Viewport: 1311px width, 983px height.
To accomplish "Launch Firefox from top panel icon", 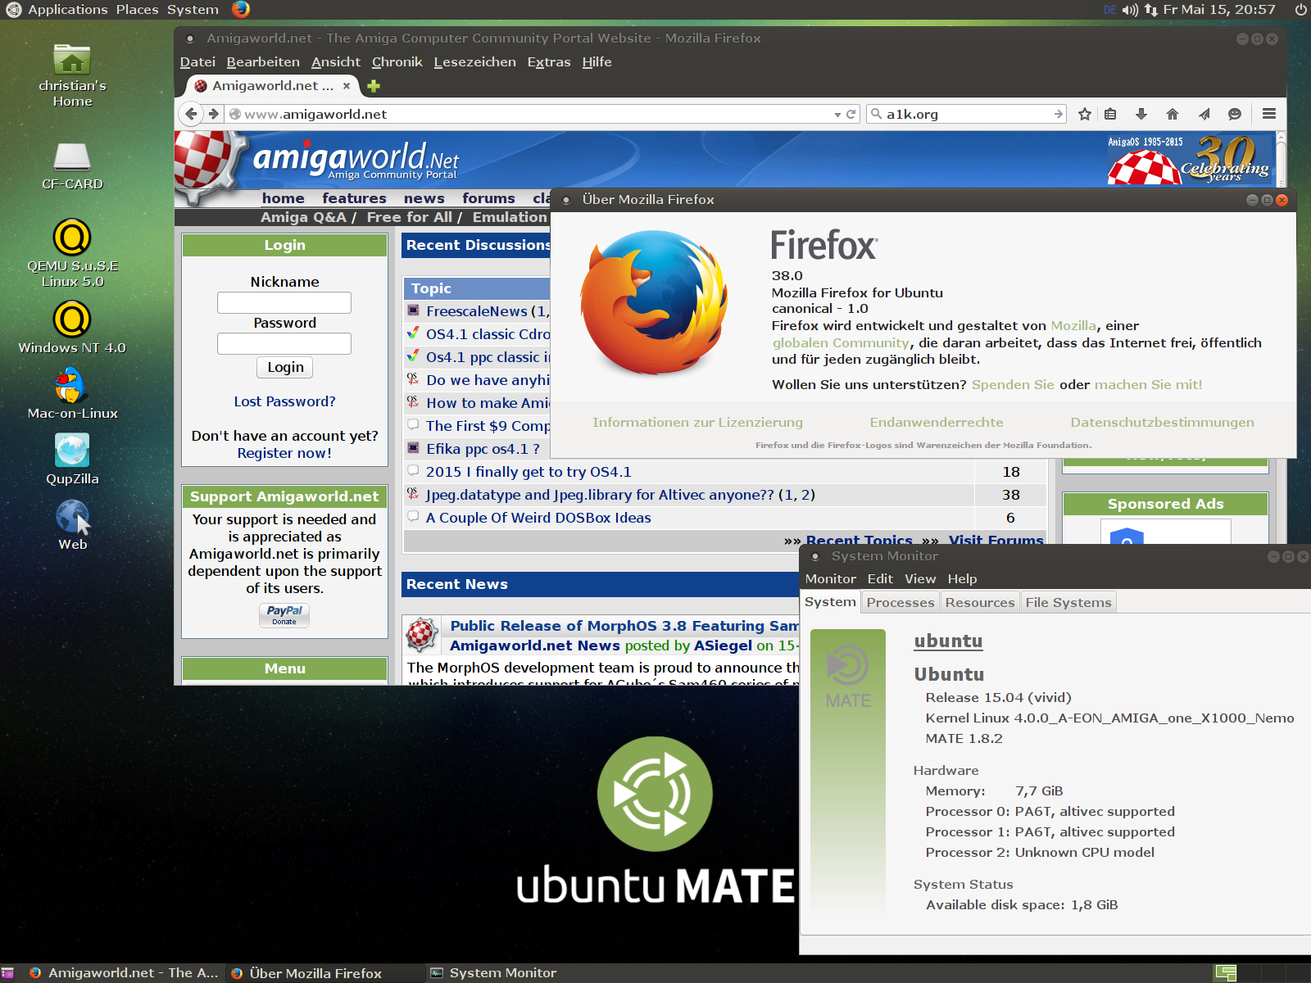I will click(x=240, y=10).
